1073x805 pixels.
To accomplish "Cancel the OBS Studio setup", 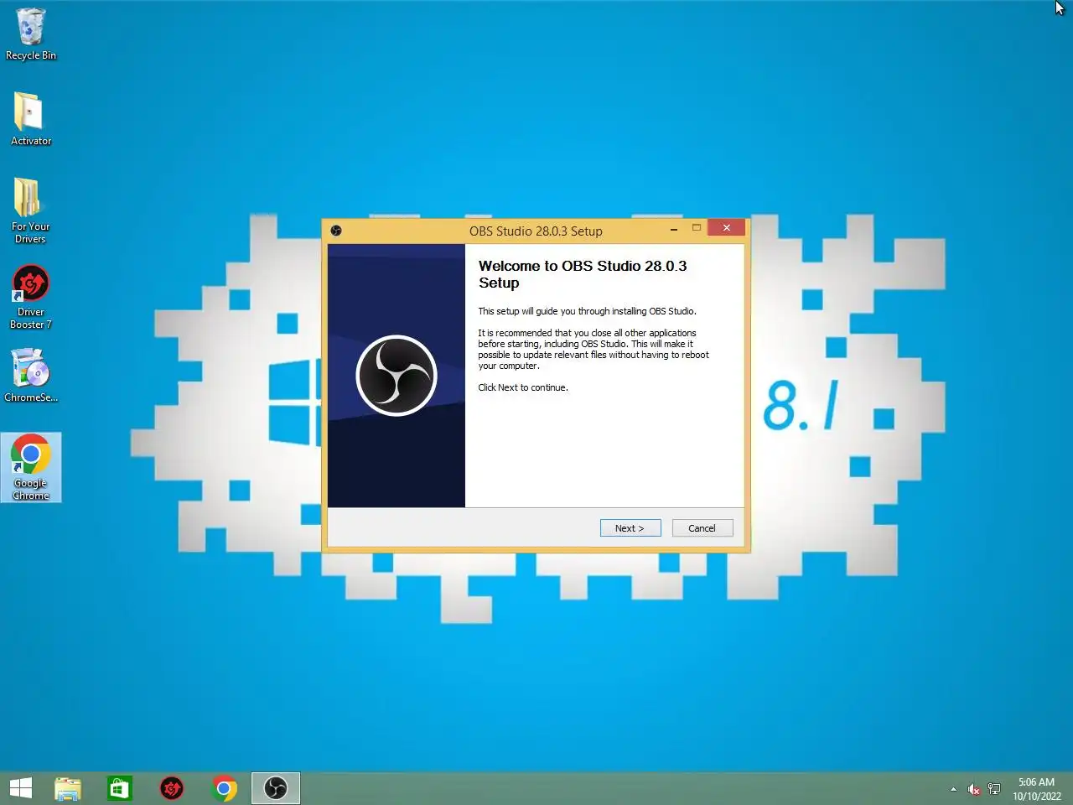I will [702, 528].
